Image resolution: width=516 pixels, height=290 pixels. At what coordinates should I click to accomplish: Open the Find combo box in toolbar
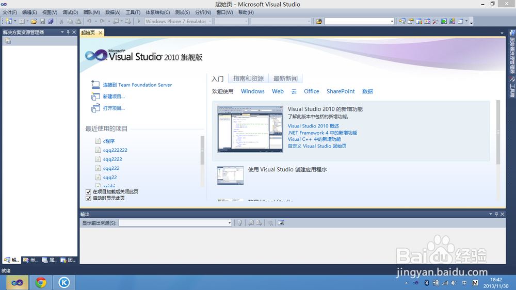359,21
